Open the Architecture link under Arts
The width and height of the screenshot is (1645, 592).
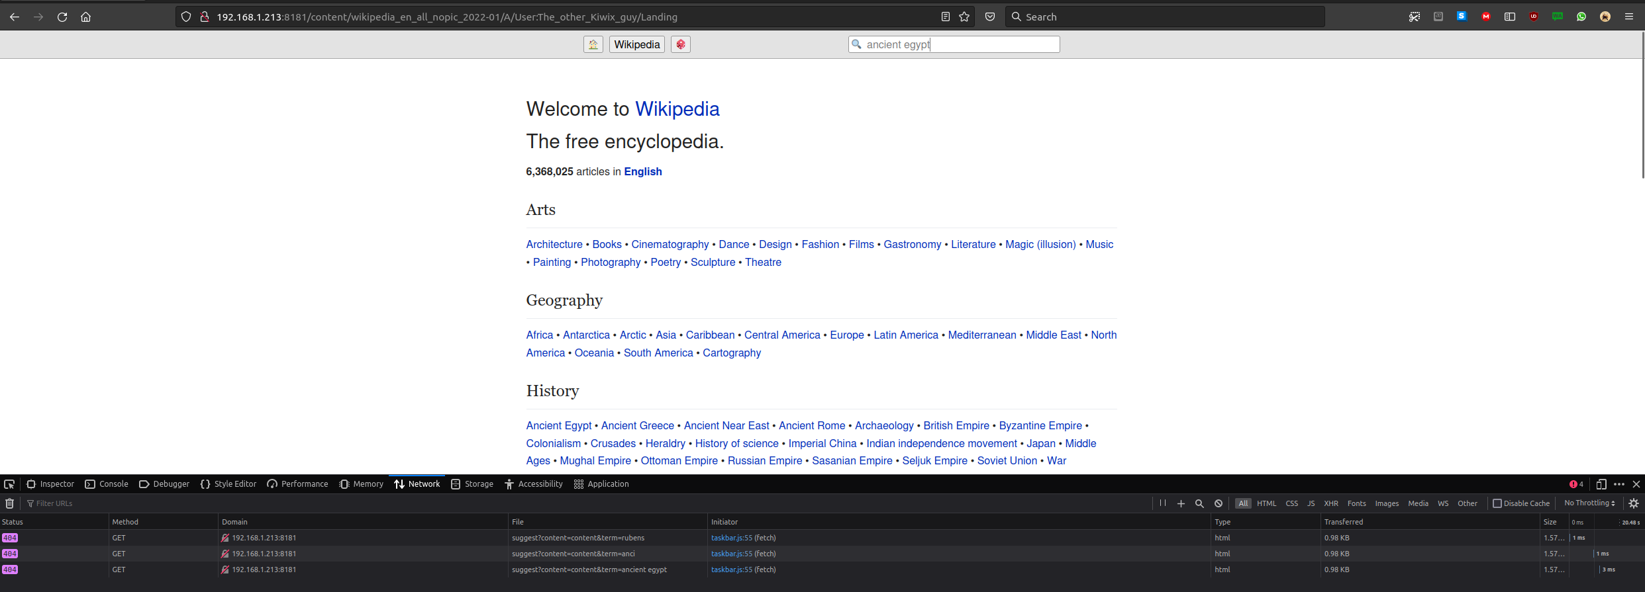click(x=554, y=244)
